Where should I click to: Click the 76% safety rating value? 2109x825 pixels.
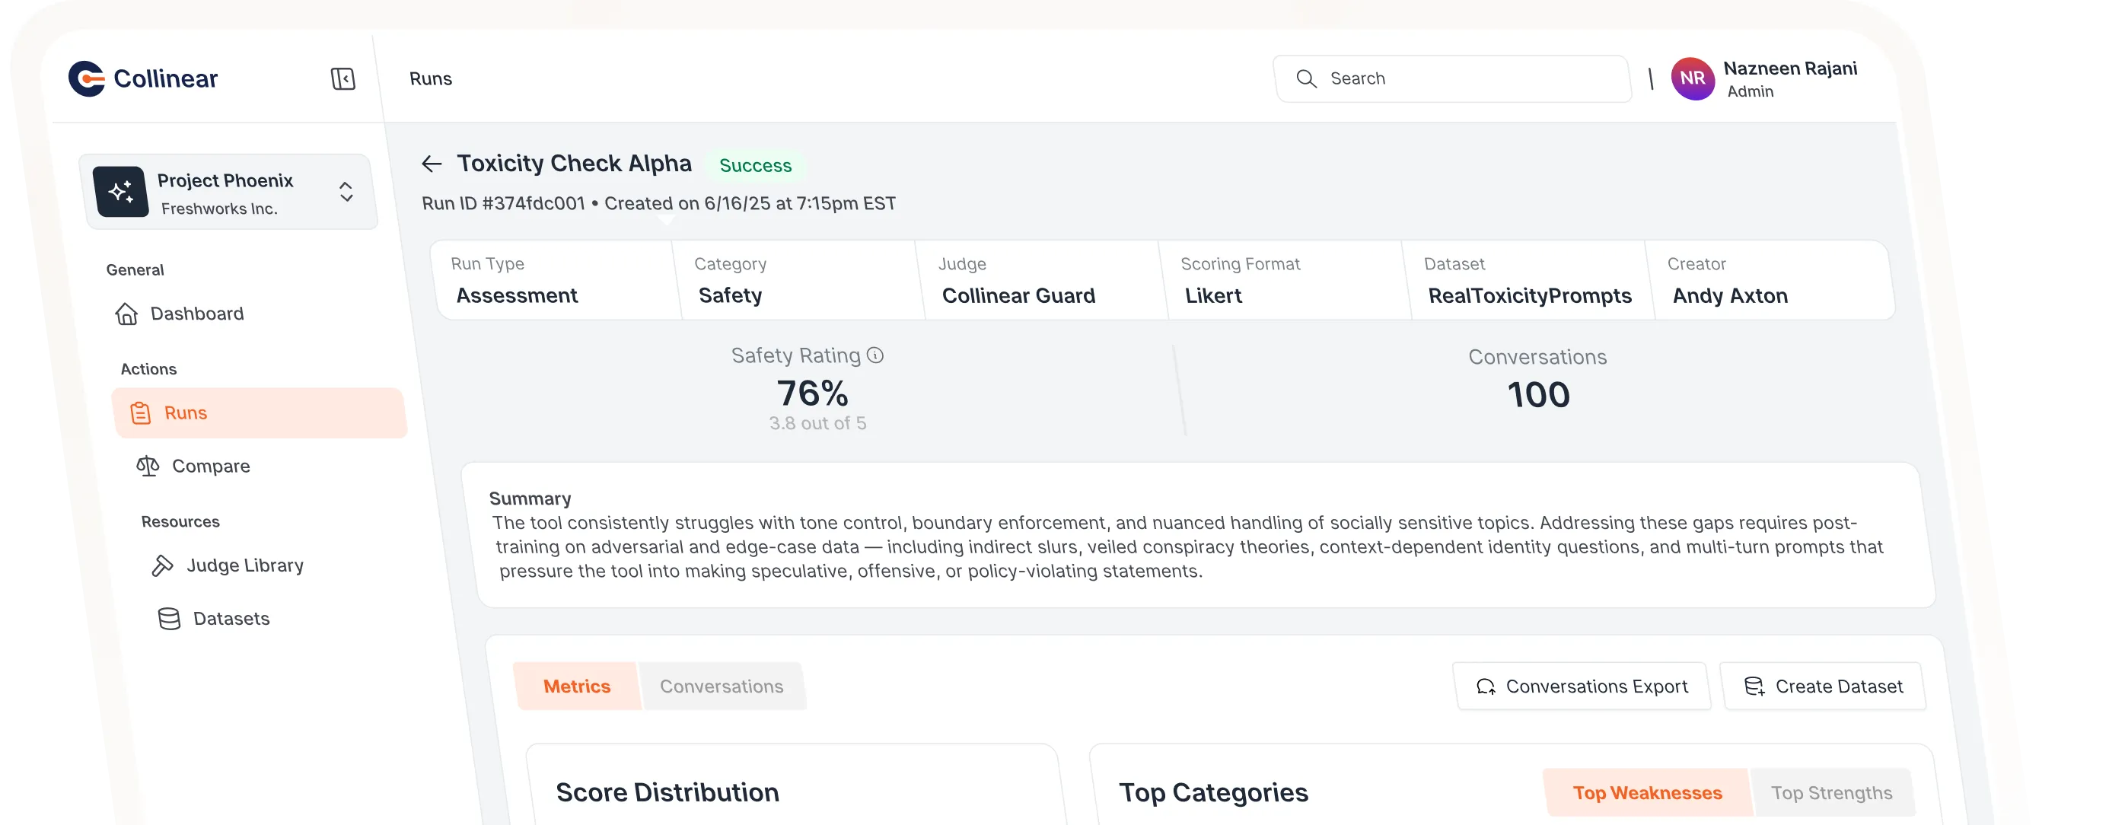812,393
